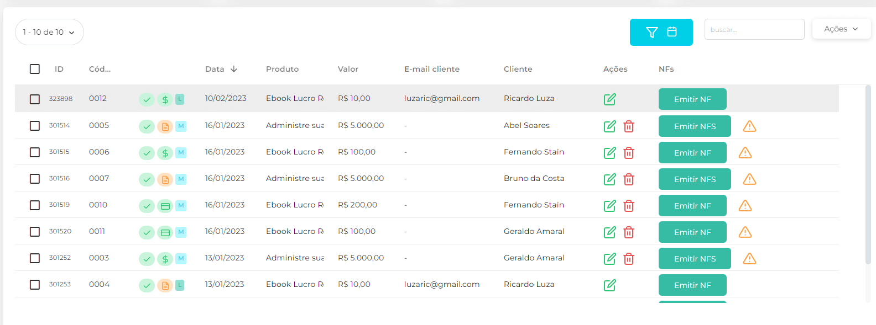The image size is (876, 325).
Task: Click boleto document icon in row 0005
Action: 165,126
